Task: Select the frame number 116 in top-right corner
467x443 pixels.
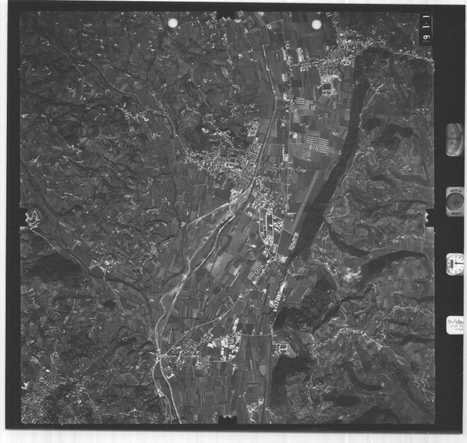Action: click(x=425, y=28)
